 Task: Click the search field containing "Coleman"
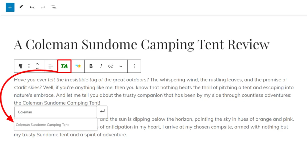(x=55, y=112)
